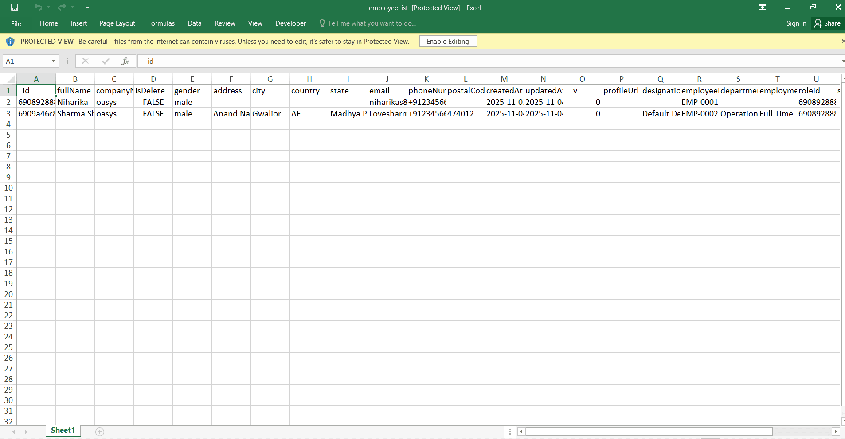Switch to the Developer tab

(x=290, y=23)
